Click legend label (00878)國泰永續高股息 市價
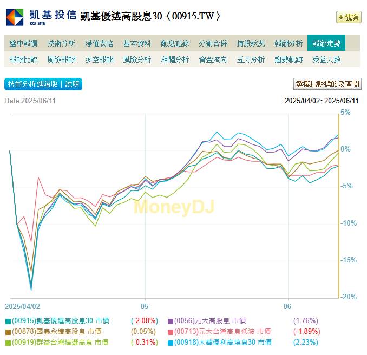This screenshot has width=367, height=355. [57, 332]
